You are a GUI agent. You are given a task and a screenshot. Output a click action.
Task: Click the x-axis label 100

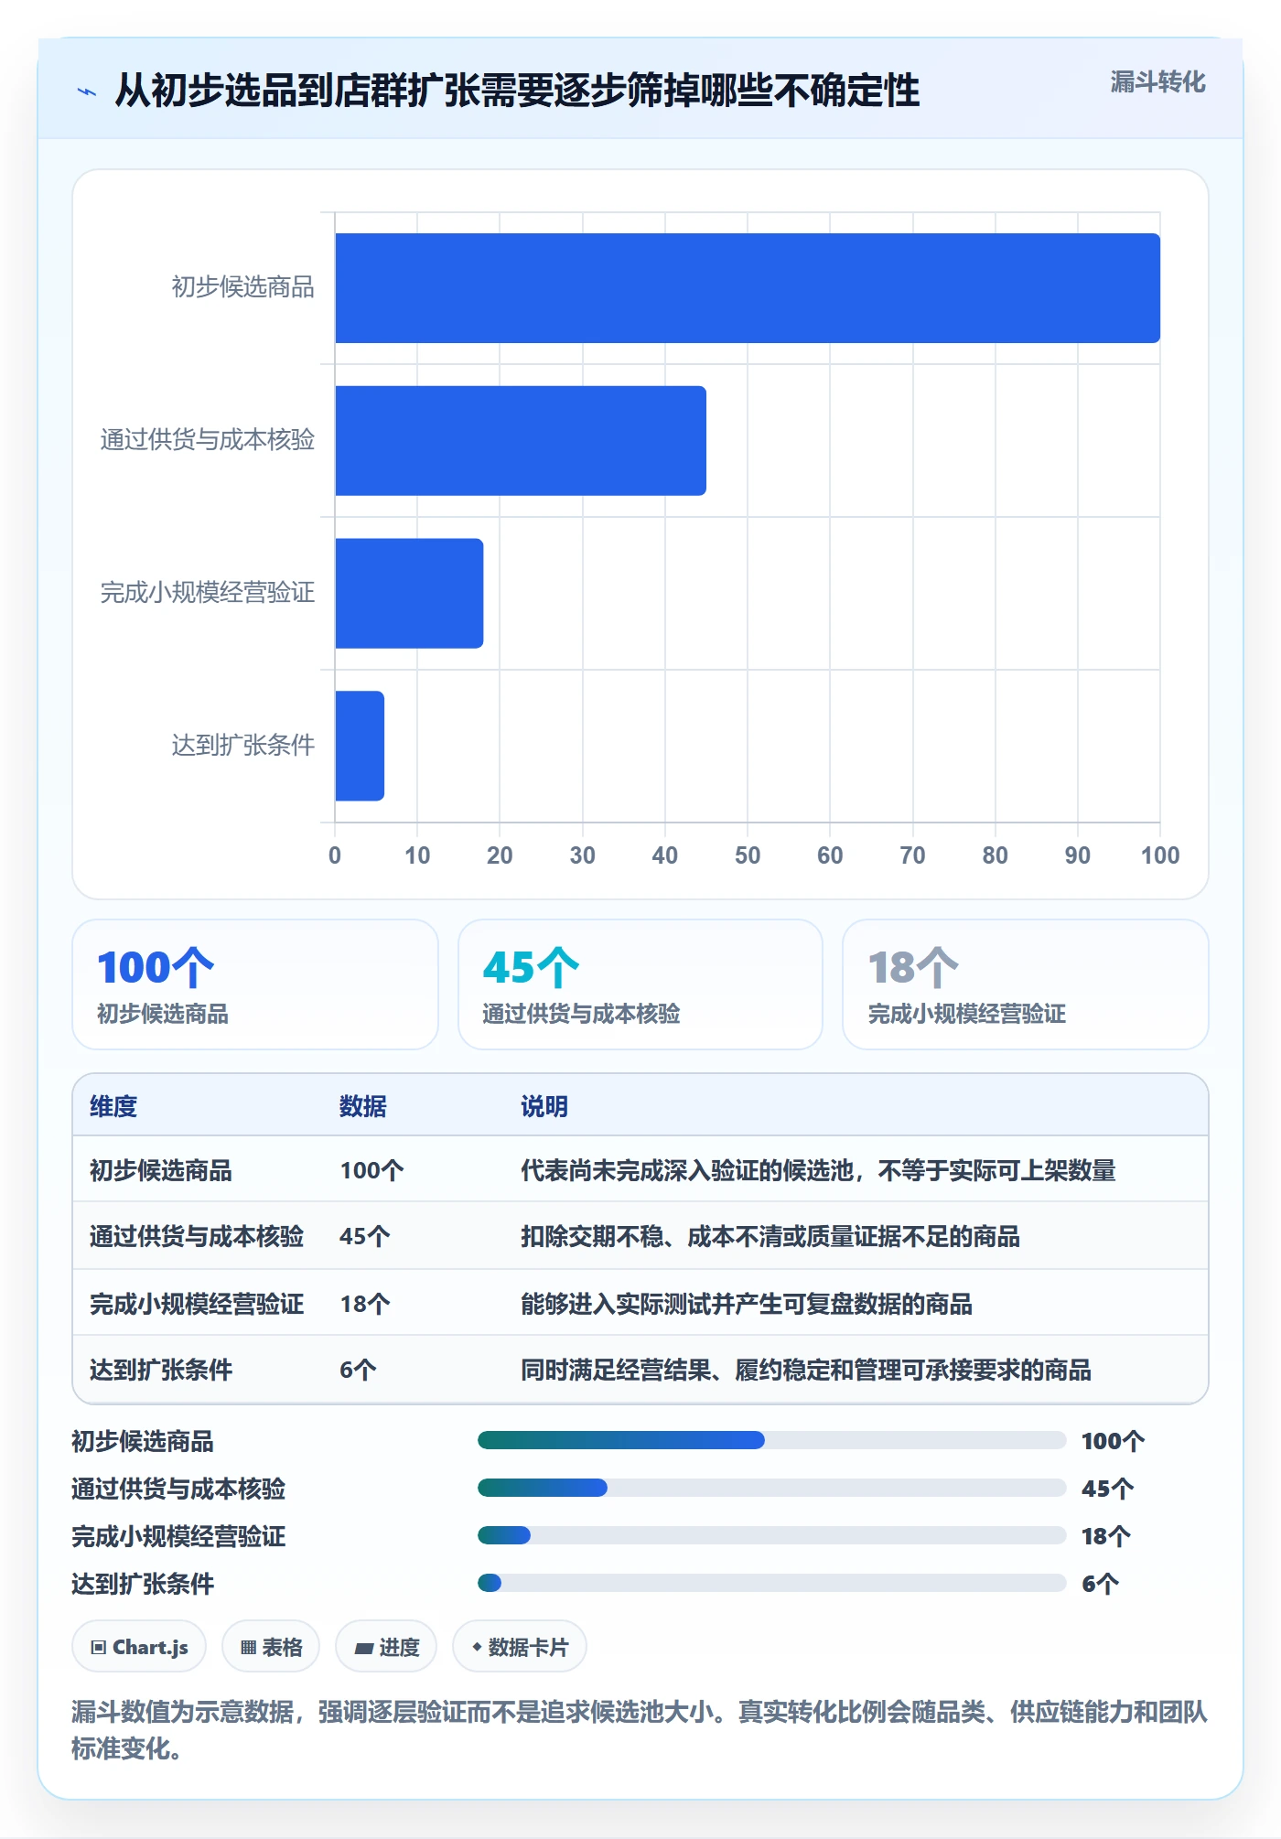coord(1160,855)
